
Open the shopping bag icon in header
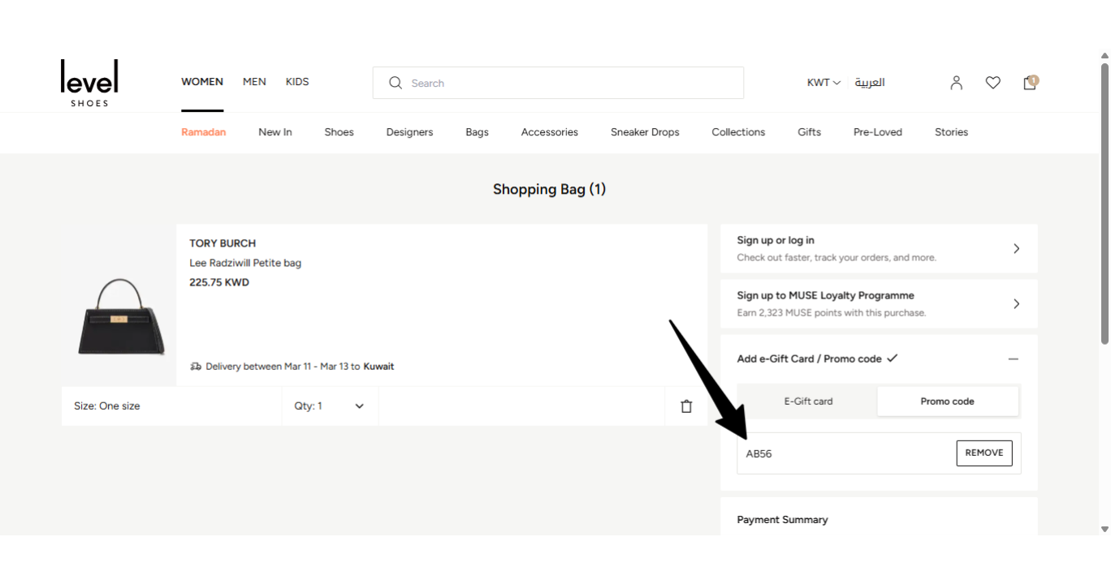pyautogui.click(x=1030, y=82)
